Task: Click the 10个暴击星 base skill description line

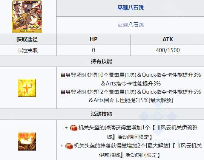Action: coord(130,79)
